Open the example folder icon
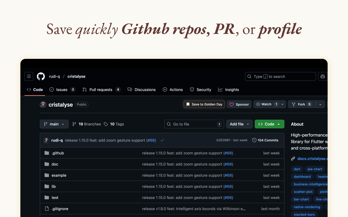The image size is (348, 217). [46, 175]
